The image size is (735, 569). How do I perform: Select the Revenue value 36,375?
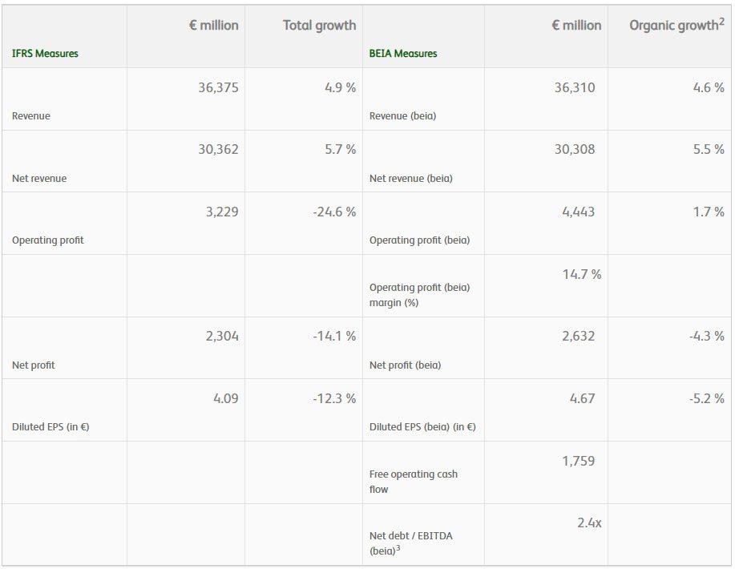218,87
